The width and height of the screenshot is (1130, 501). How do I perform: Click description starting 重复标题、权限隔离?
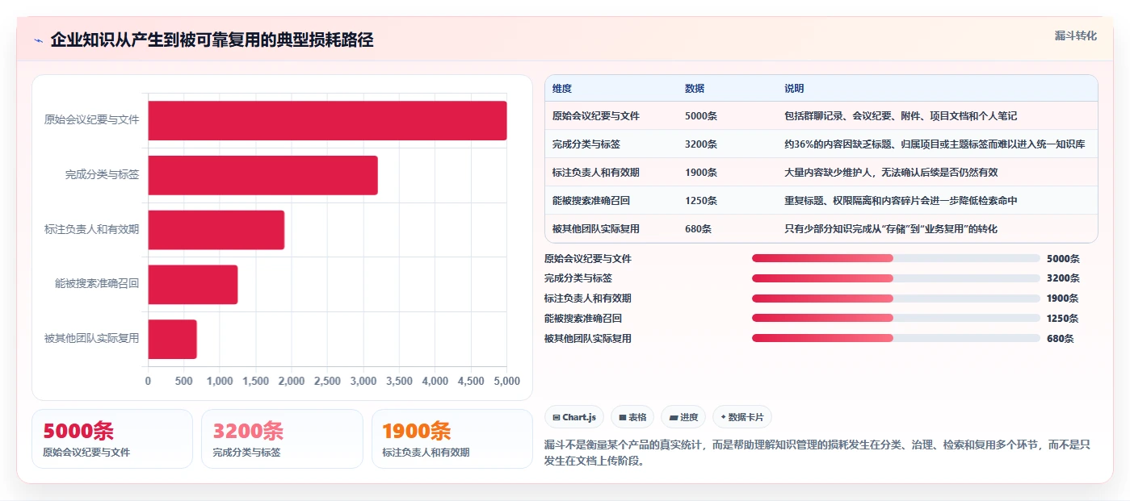pos(901,201)
